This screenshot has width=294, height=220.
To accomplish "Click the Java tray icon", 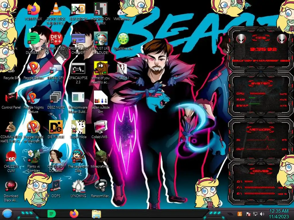I will pyautogui.click(x=239, y=214).
